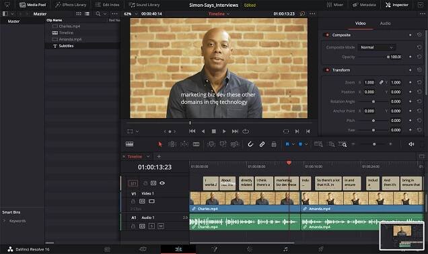Screen dimensions: 428x254
Task: Toggle timeline Snapping magnet
Action: click(250, 144)
